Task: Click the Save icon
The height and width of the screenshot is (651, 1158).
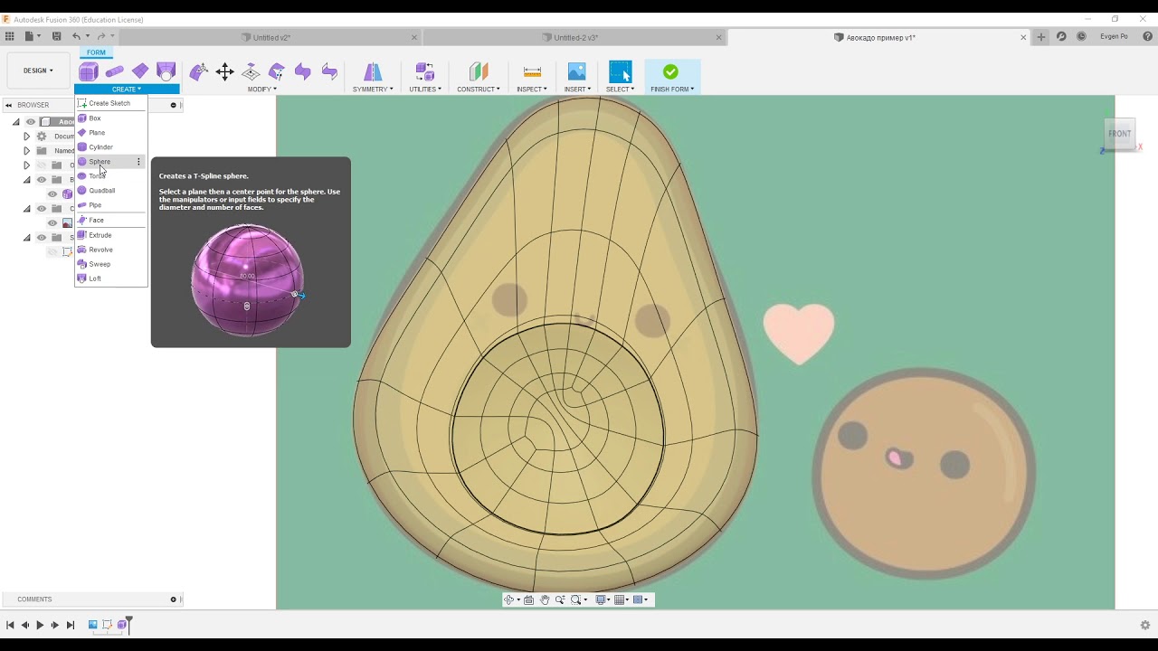Action: coord(56,37)
